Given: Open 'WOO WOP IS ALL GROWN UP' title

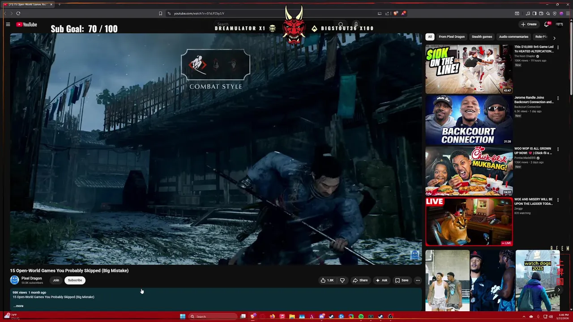Looking at the screenshot, I should coord(533,151).
